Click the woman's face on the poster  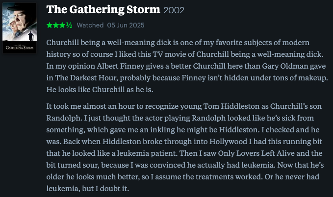pos(12,26)
